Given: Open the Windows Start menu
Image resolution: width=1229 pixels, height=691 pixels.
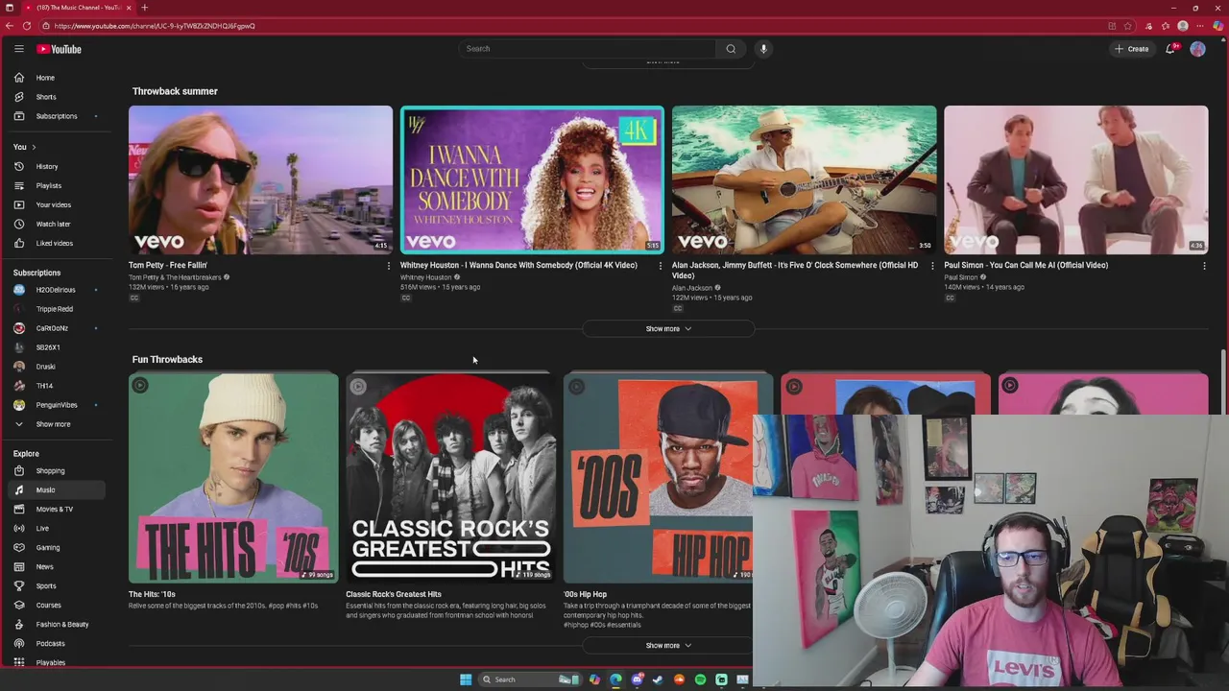Looking at the screenshot, I should click(x=466, y=679).
